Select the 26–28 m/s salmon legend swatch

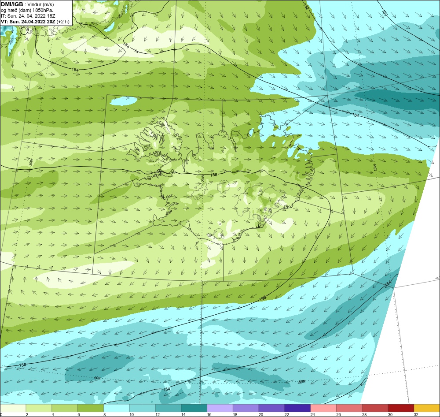click(x=349, y=408)
